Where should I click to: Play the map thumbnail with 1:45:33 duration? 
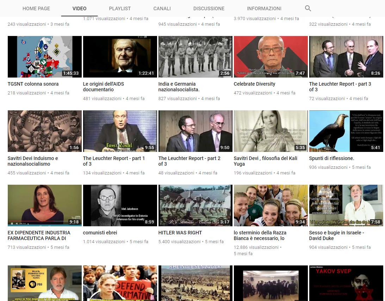(x=44, y=56)
